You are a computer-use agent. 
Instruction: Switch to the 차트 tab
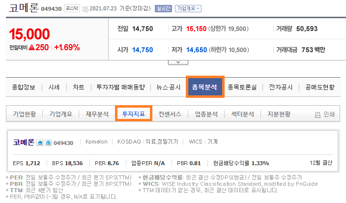(79, 87)
